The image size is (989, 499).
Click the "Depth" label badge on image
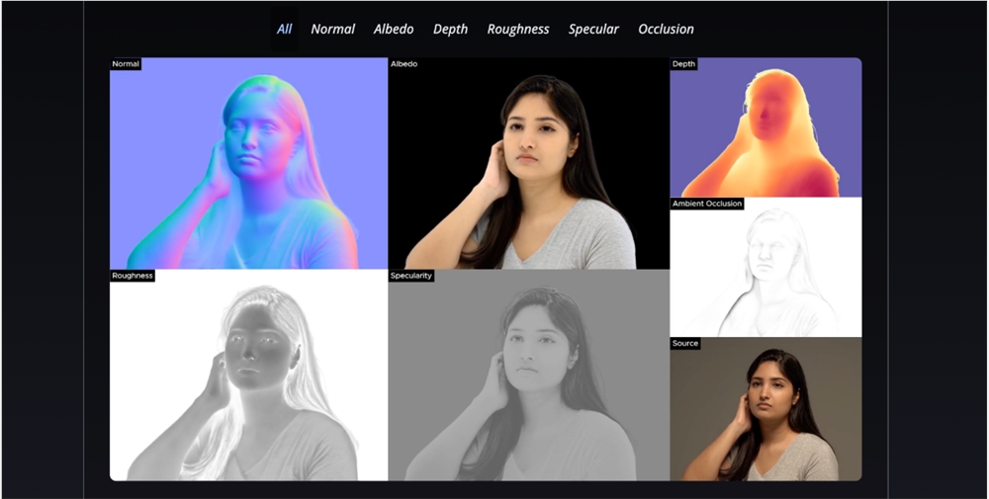683,64
